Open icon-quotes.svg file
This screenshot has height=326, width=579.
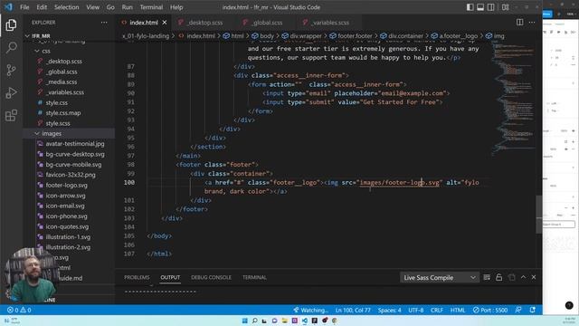[67, 226]
